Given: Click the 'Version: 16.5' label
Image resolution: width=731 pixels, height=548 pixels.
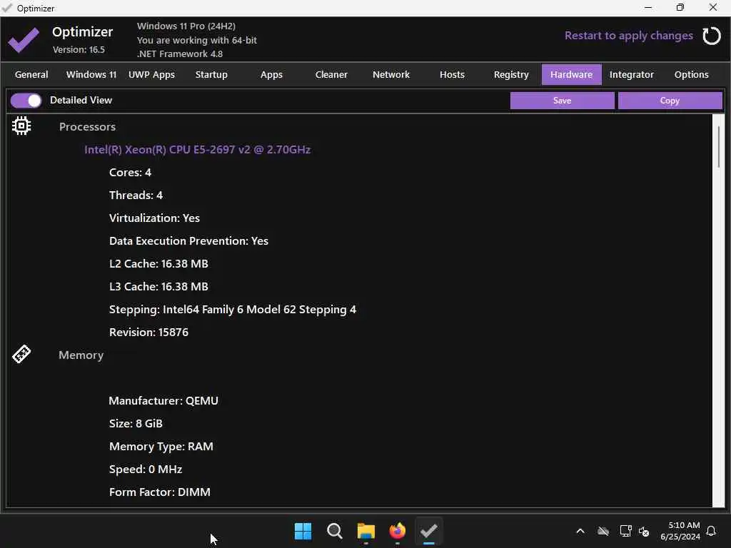Looking at the screenshot, I should (x=79, y=49).
